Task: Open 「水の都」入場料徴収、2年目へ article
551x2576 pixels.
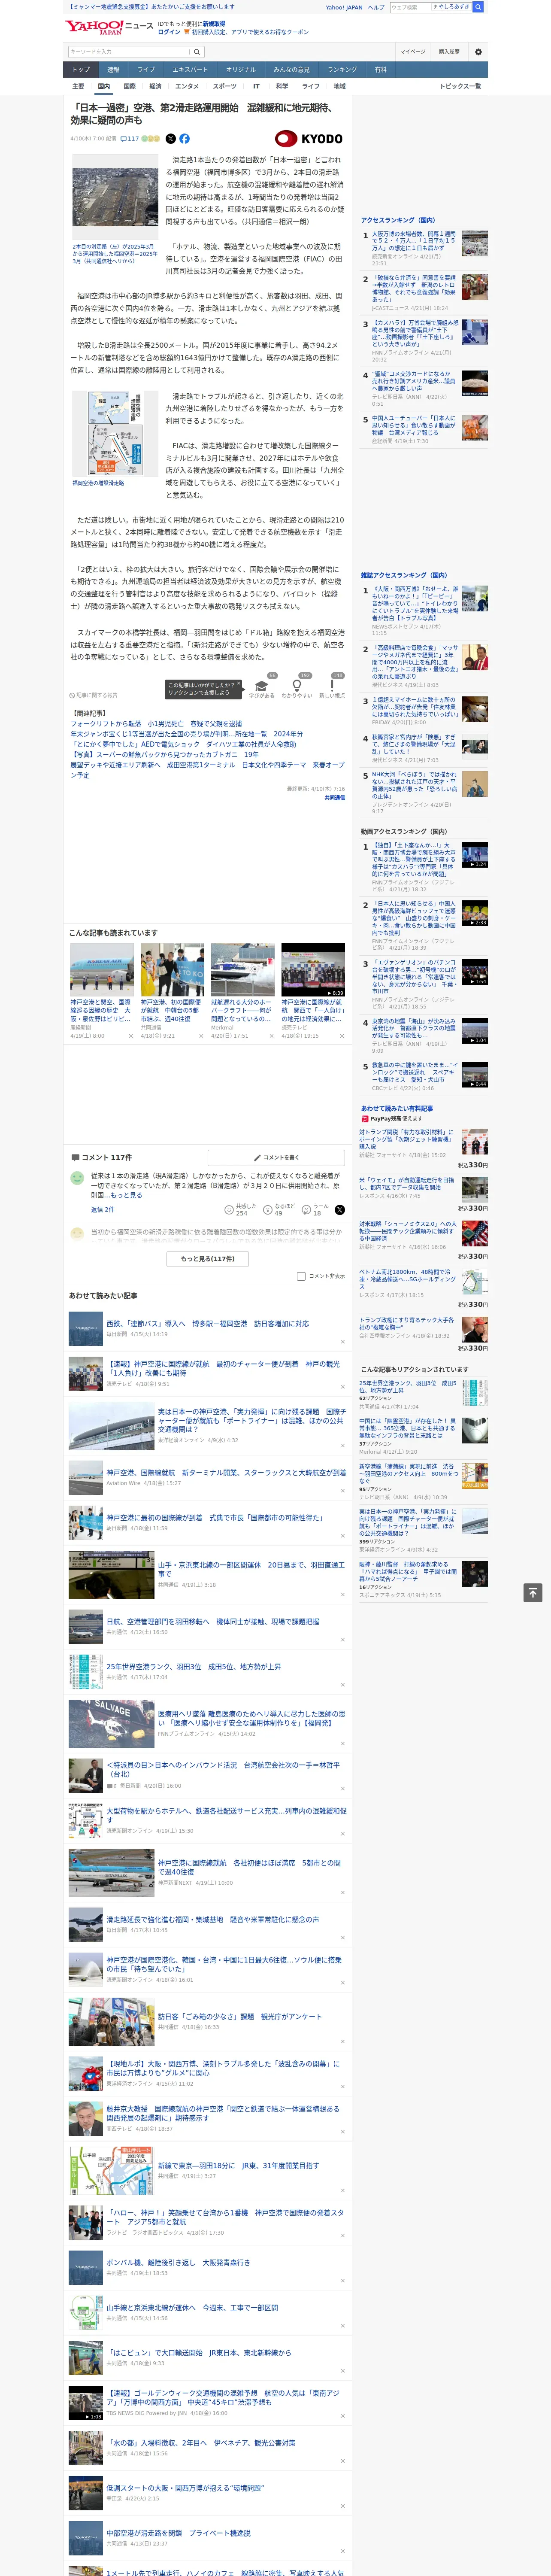Action: pos(200,2442)
